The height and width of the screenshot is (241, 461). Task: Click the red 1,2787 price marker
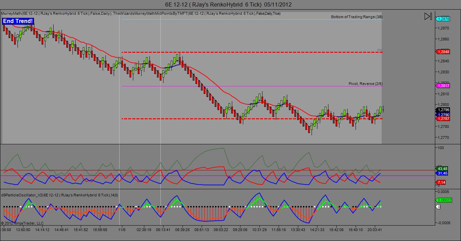tap(443, 119)
